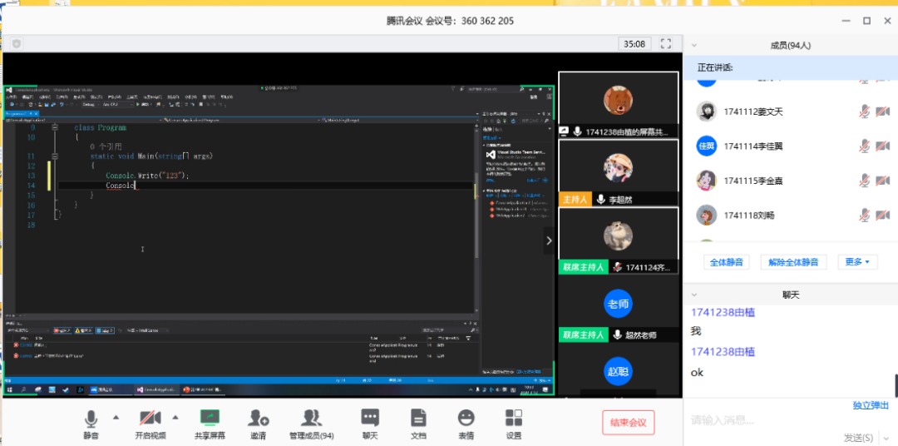
Task: Click the red 结束会议 end meeting button
Action: [x=629, y=423]
